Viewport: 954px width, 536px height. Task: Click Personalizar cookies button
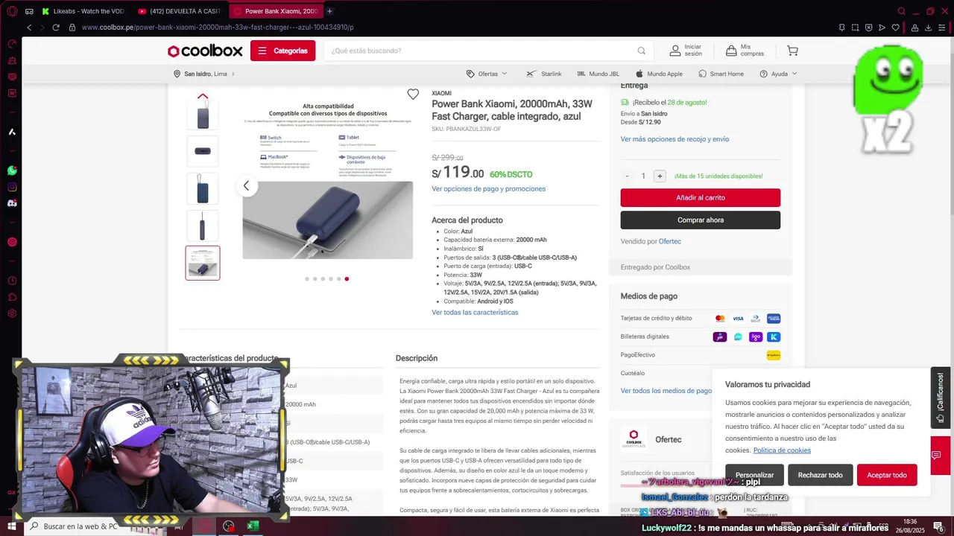coord(754,475)
